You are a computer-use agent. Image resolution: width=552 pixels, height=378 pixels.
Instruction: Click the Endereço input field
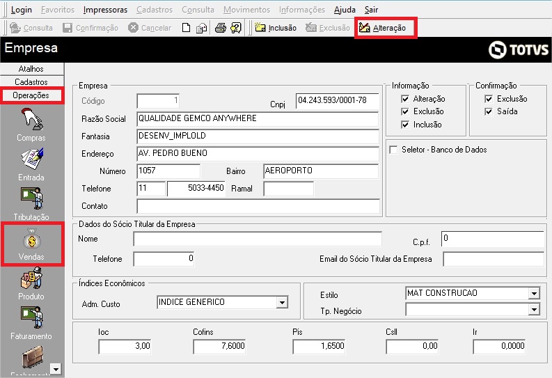point(258,154)
